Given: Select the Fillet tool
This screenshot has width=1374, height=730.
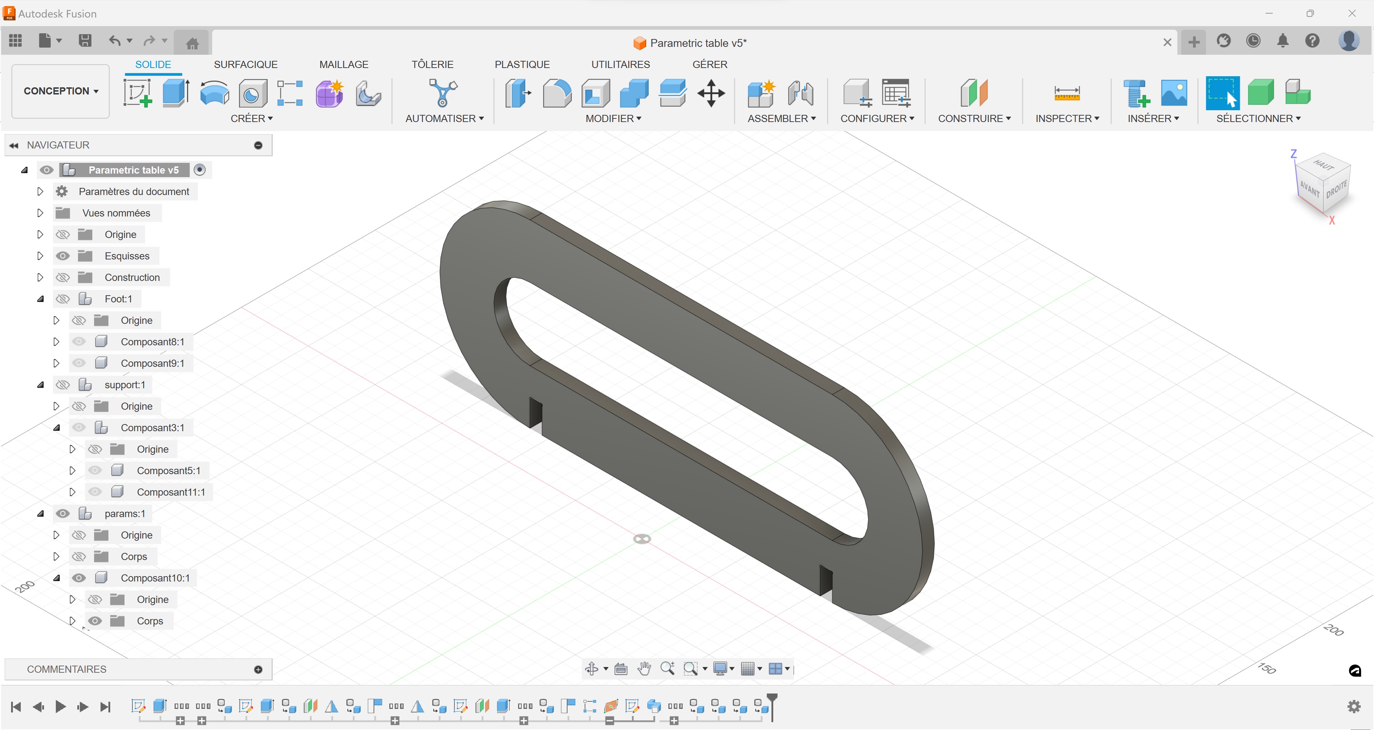Looking at the screenshot, I should pos(557,93).
